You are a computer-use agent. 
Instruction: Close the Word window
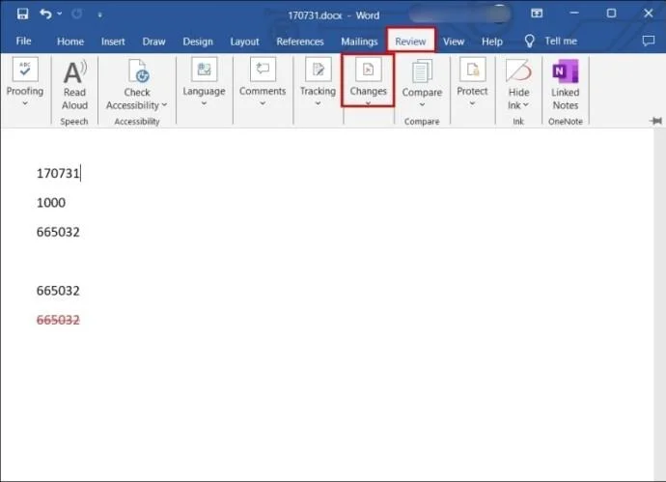649,14
